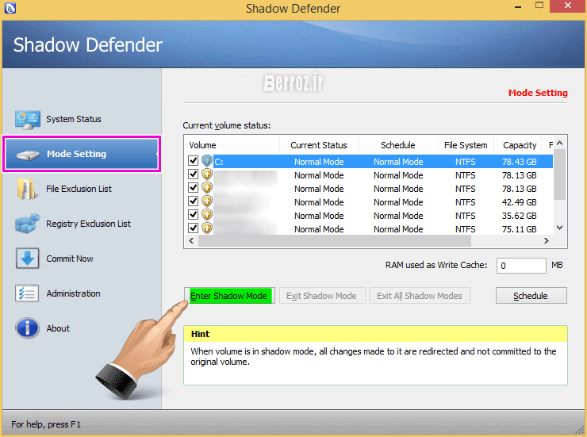Image resolution: width=587 pixels, height=437 pixels.
Task: Click the File System column header
Action: pos(466,145)
